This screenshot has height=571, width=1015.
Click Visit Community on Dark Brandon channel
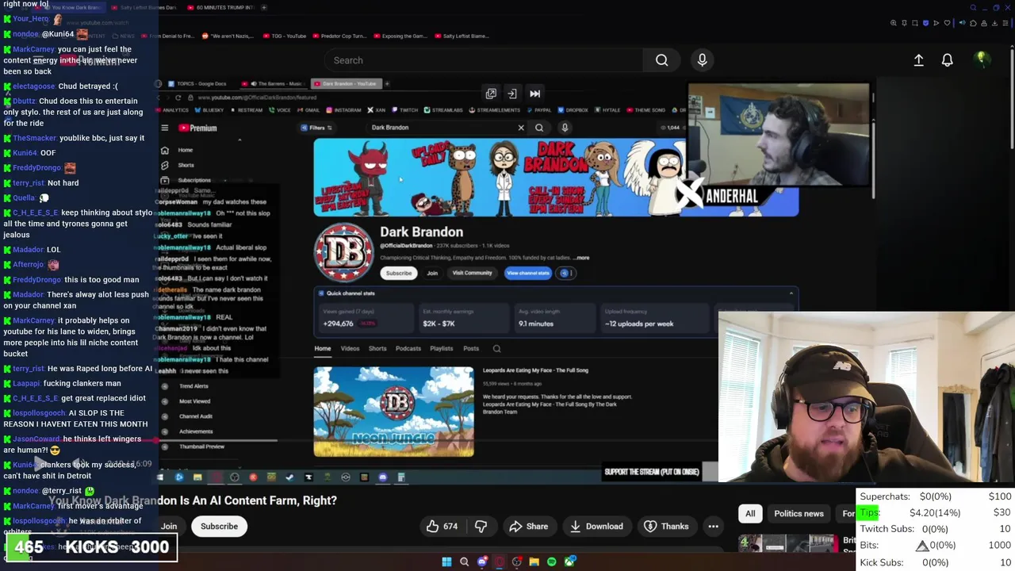(472, 273)
